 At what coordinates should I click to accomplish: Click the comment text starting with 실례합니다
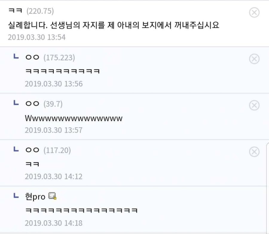click(x=114, y=25)
